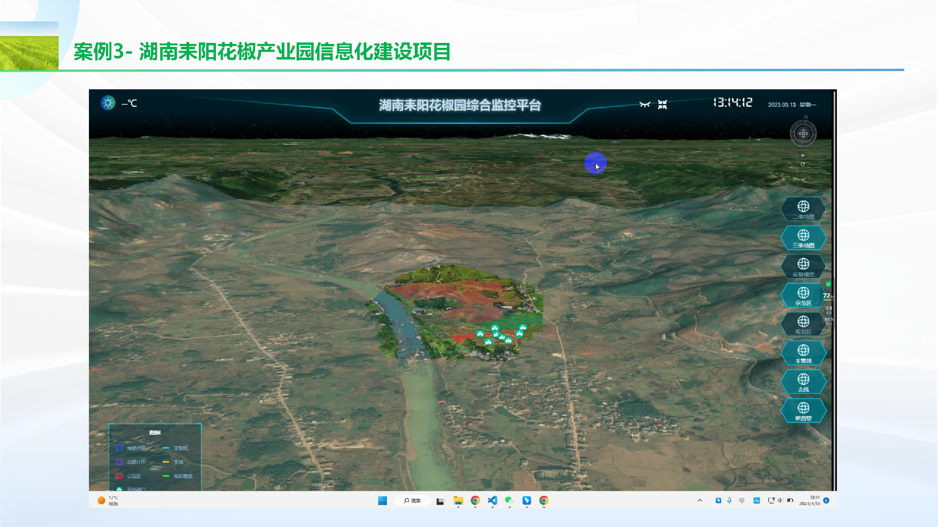Viewport: 938px width, 527px height.
Task: Click the --℃ temperature reading
Action: [x=129, y=103]
